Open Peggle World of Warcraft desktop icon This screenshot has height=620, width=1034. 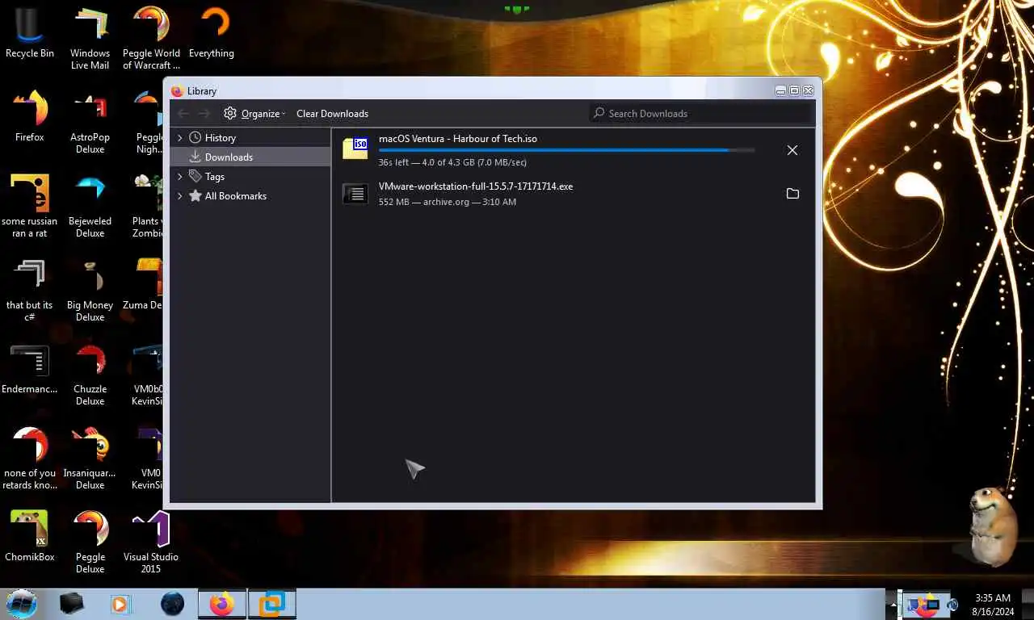(151, 39)
